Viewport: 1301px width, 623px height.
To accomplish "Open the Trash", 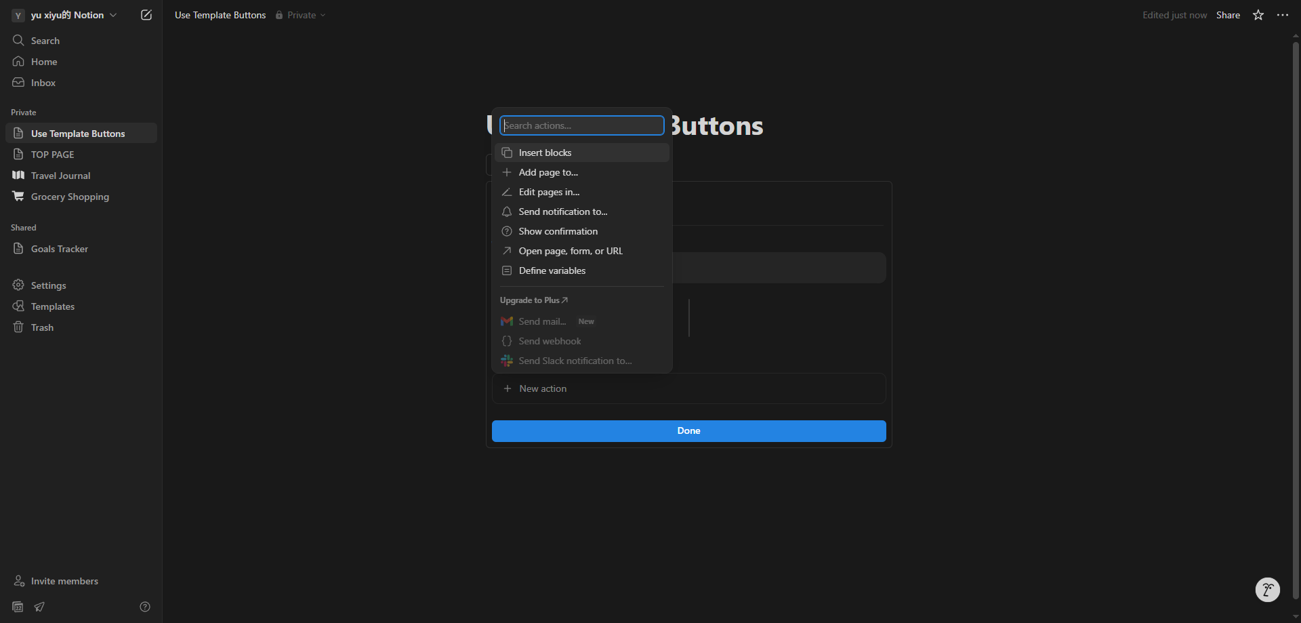I will 81,327.
